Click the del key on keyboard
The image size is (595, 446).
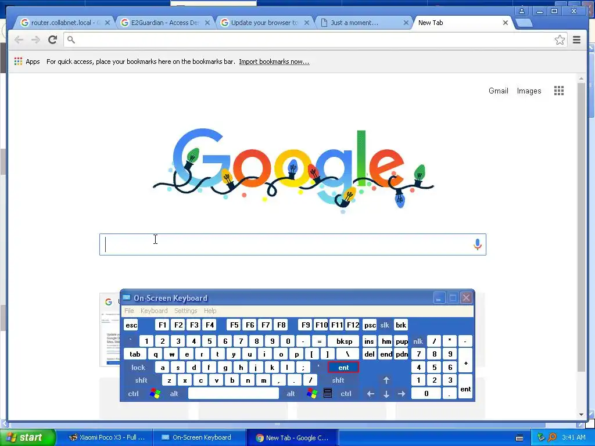pyautogui.click(x=369, y=354)
